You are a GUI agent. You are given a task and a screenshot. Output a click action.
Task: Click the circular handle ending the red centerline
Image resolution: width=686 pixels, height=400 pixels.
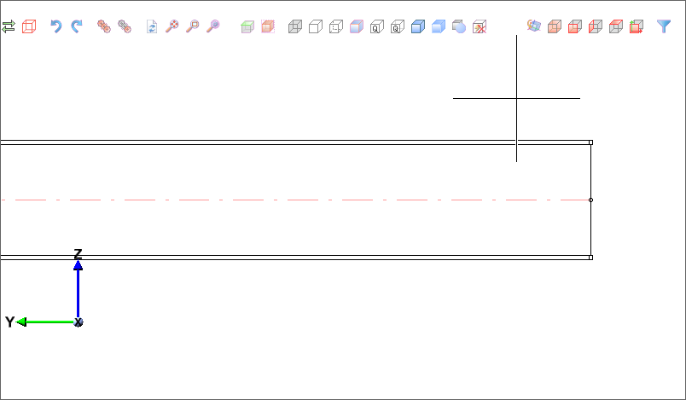pyautogui.click(x=591, y=200)
